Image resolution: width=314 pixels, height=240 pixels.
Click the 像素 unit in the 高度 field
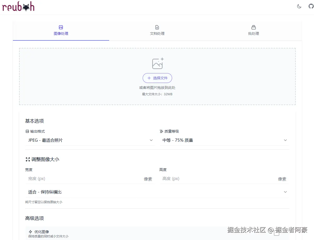click(282, 179)
